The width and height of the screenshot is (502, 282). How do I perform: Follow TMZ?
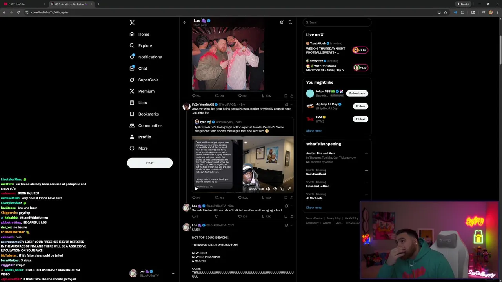point(360,119)
